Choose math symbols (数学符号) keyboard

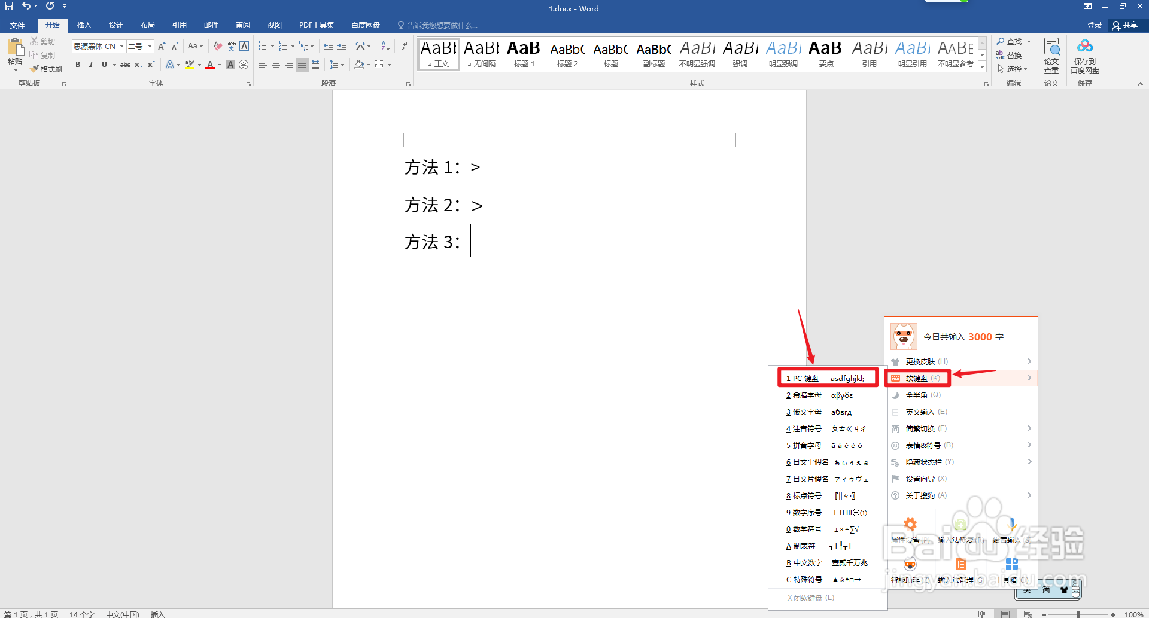[827, 529]
